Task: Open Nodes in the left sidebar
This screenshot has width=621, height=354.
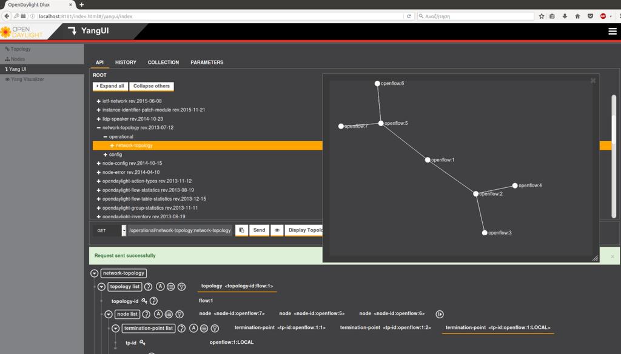Action: [18, 59]
